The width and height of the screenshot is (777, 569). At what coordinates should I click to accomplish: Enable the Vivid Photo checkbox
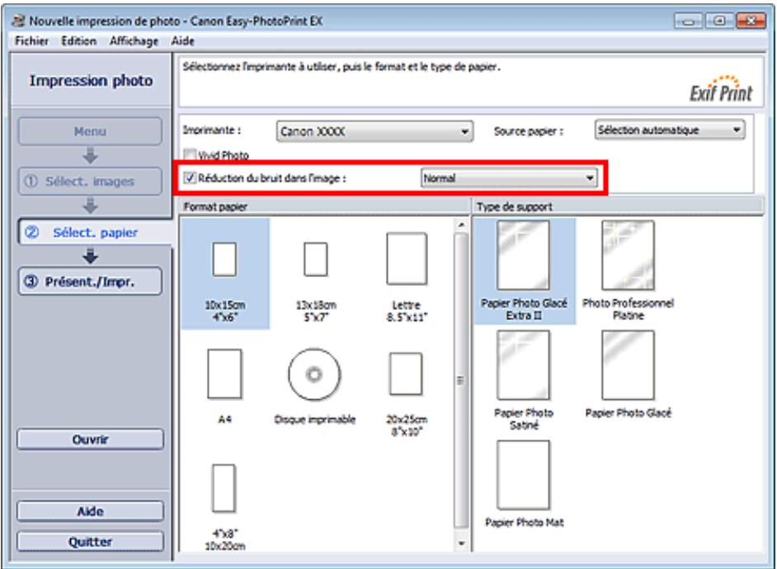190,155
